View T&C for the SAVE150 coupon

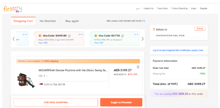(x=43, y=43)
